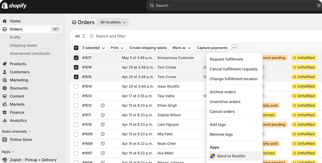Click the note icon on order #1509
This screenshot has height=163, width=322.
pos(103,134)
